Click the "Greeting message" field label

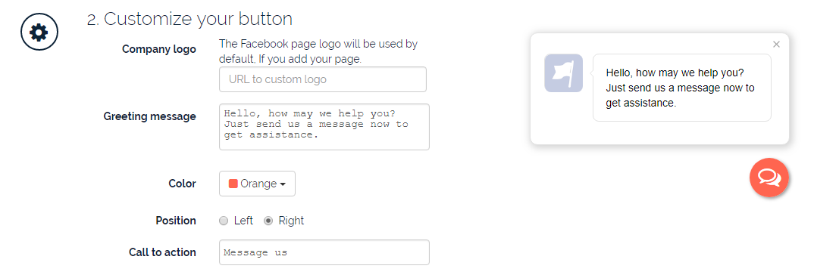pyautogui.click(x=149, y=116)
